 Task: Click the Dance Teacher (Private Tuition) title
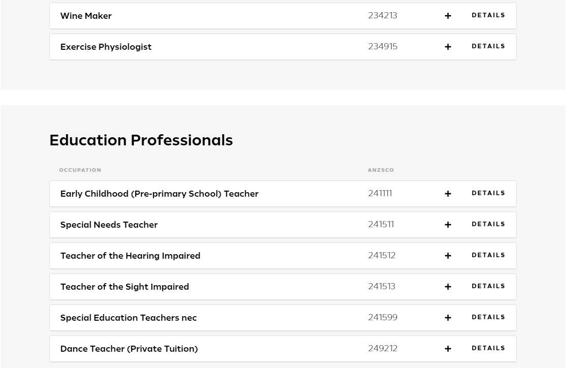point(129,349)
